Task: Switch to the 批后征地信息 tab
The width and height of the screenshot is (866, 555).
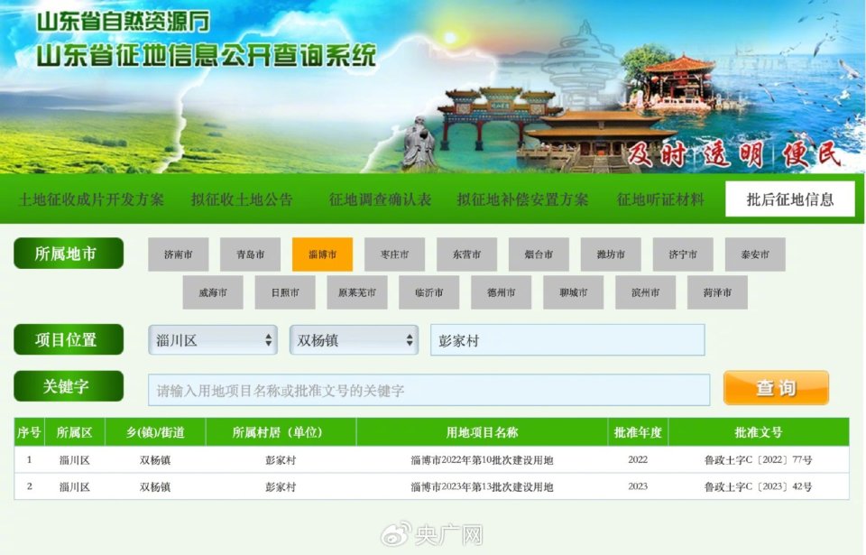Action: tap(788, 199)
